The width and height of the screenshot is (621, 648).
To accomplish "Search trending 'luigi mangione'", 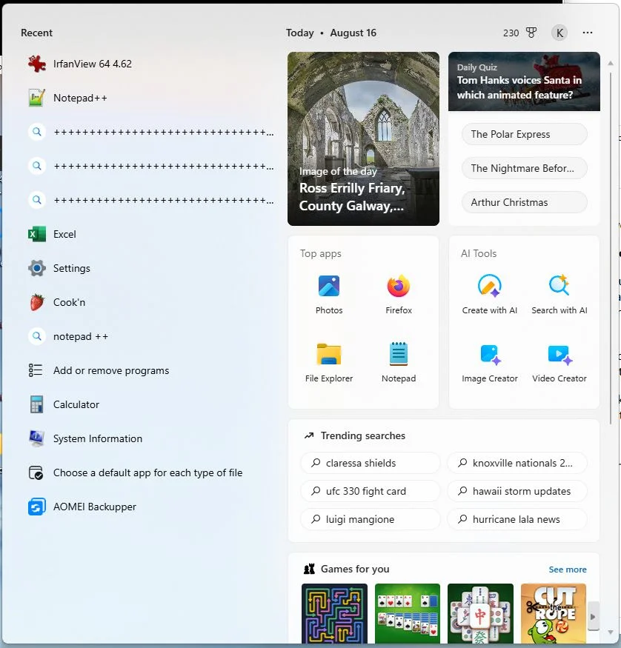I will point(371,519).
